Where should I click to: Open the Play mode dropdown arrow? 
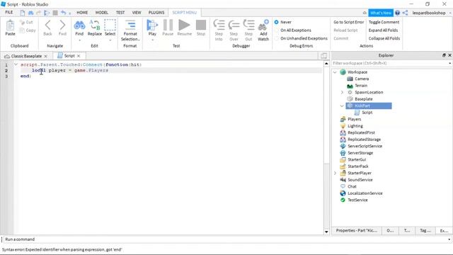[x=153, y=40]
